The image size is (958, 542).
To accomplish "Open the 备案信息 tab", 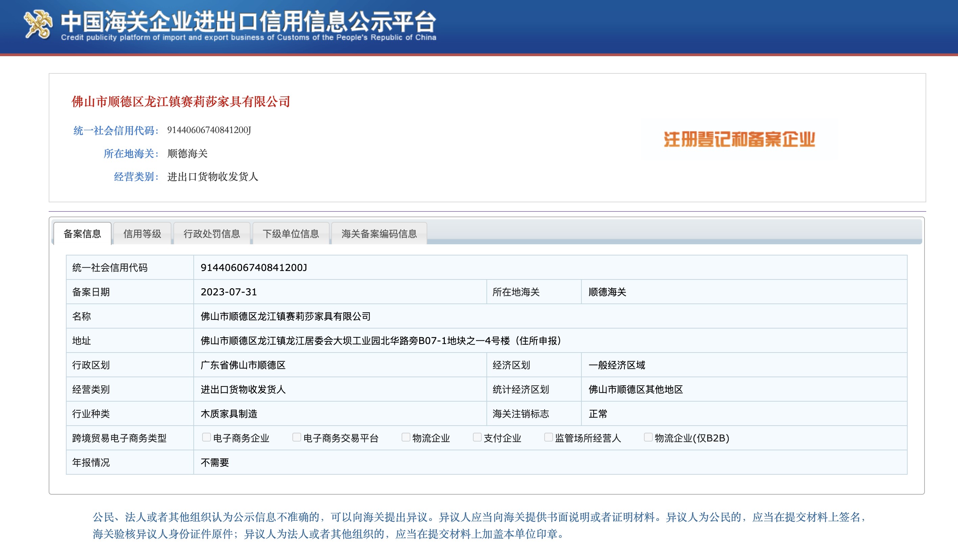I will tap(82, 234).
